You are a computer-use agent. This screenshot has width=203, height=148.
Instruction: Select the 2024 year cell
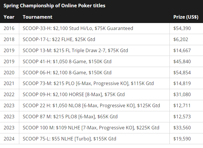pyautogui.click(x=9, y=139)
